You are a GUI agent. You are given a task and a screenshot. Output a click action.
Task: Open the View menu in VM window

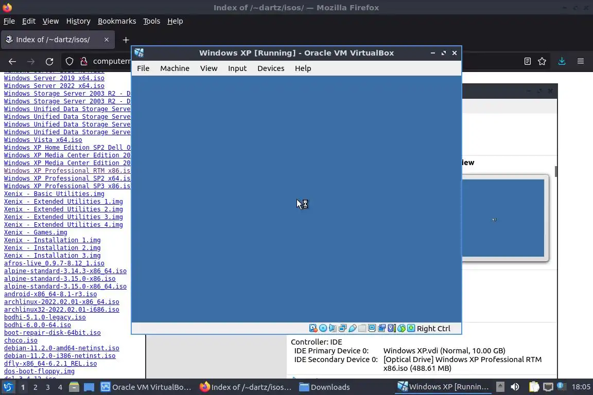click(209, 68)
